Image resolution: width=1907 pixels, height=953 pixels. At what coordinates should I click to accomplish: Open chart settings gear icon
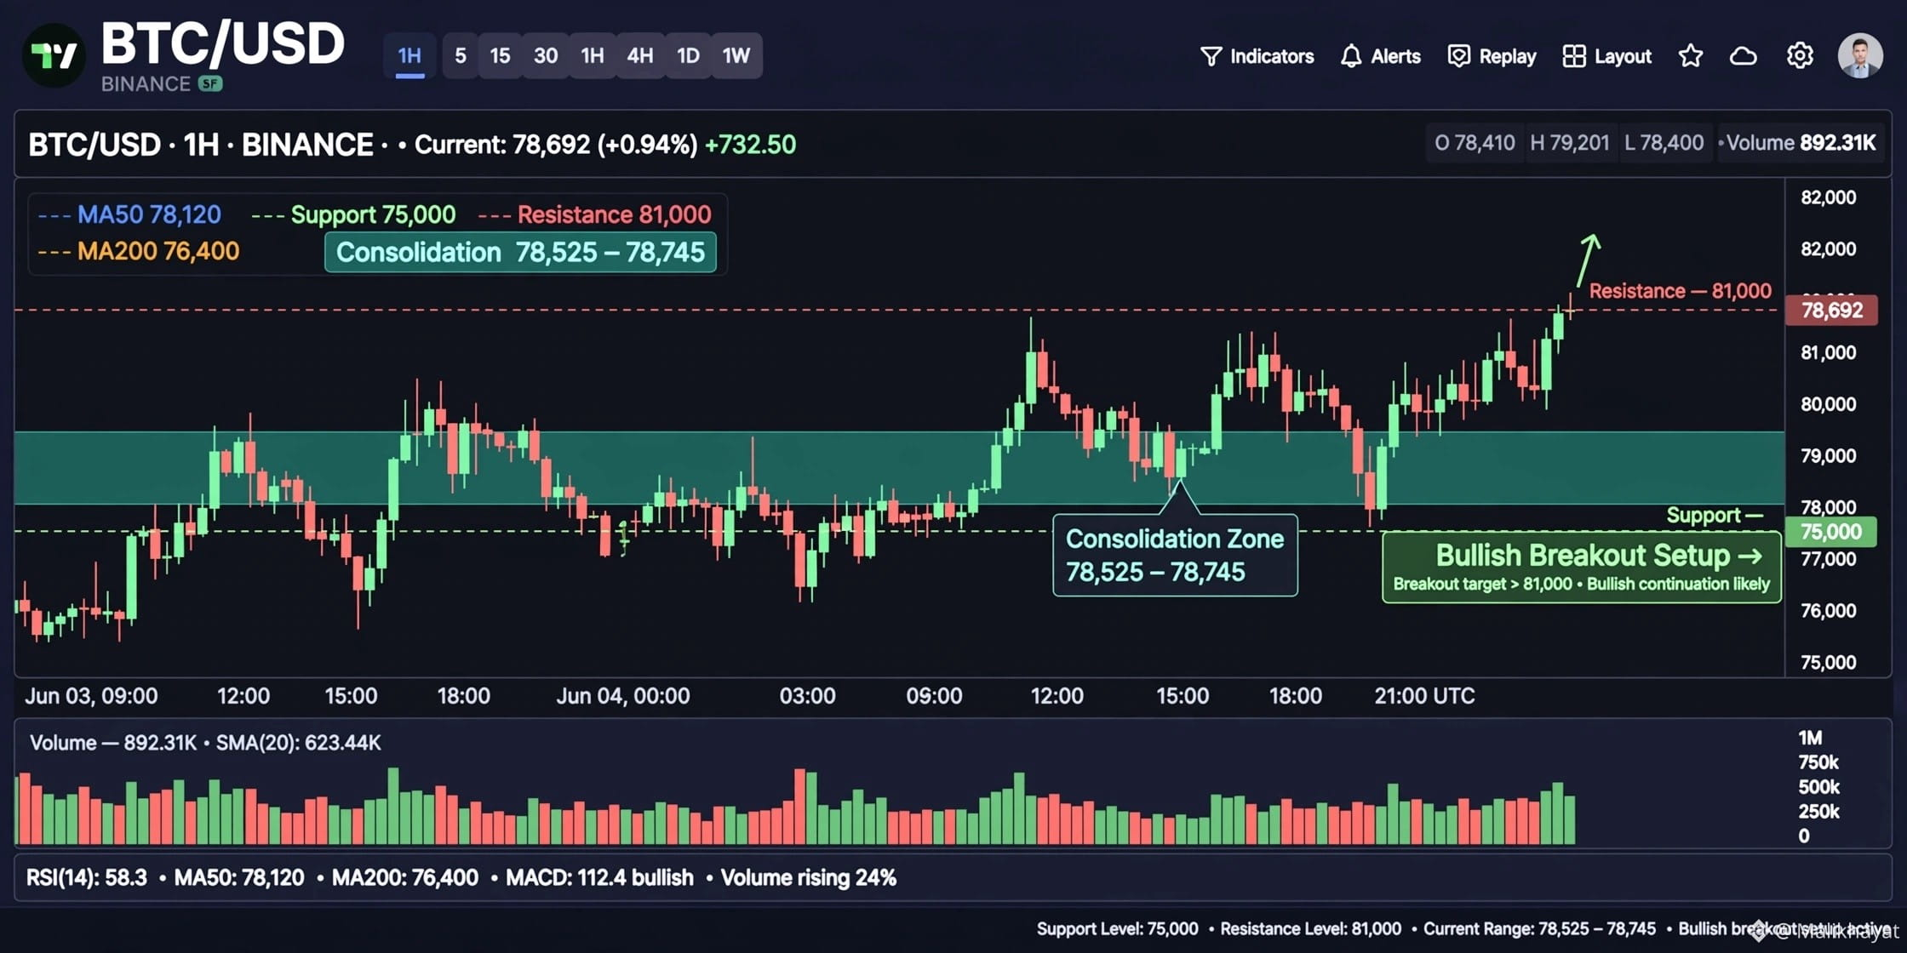1800,56
